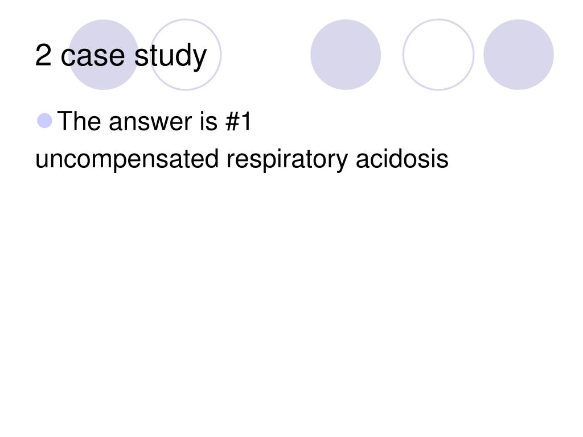Click the digit '2' in the slide title

43,55
